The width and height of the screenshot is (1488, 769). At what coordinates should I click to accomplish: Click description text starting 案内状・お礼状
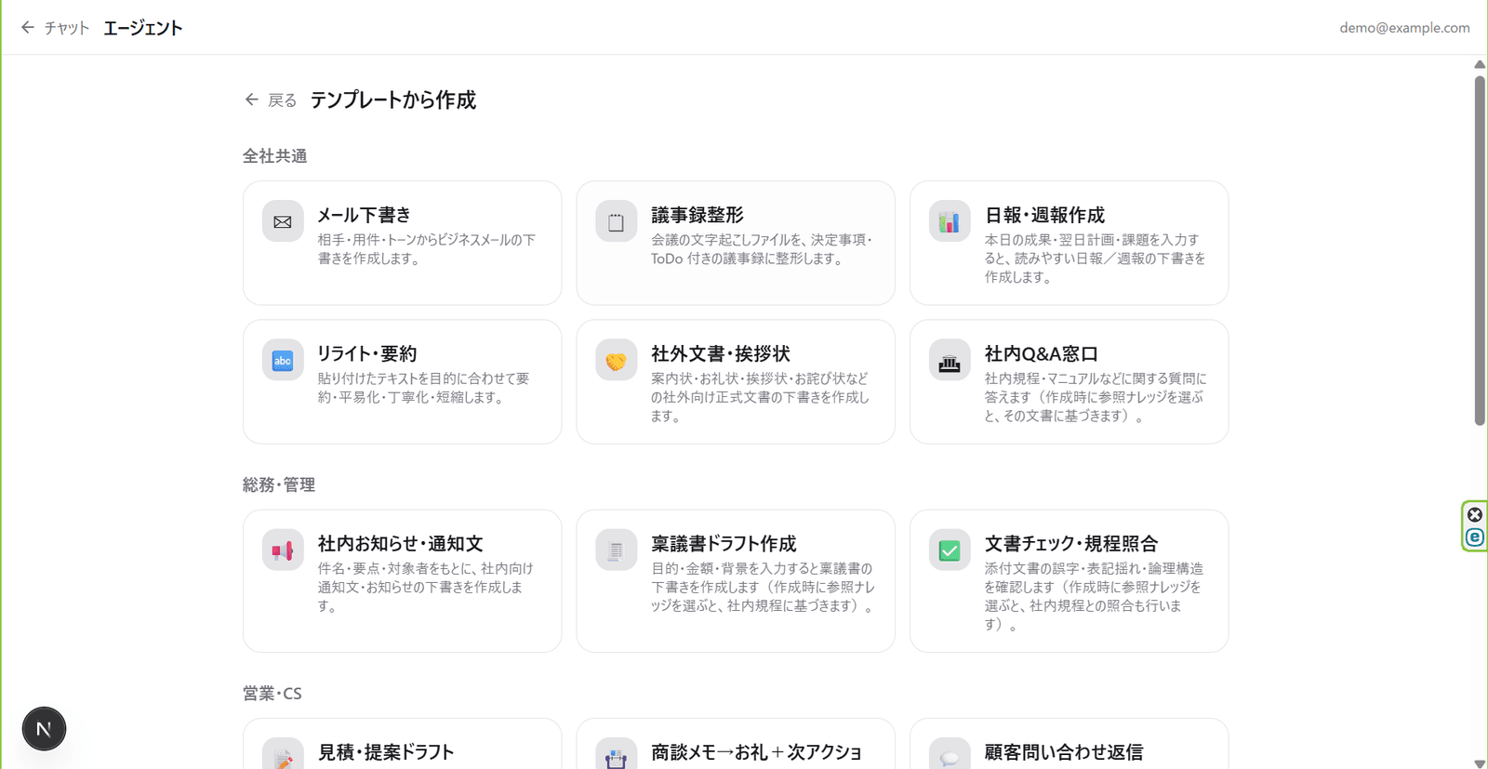[x=760, y=397]
